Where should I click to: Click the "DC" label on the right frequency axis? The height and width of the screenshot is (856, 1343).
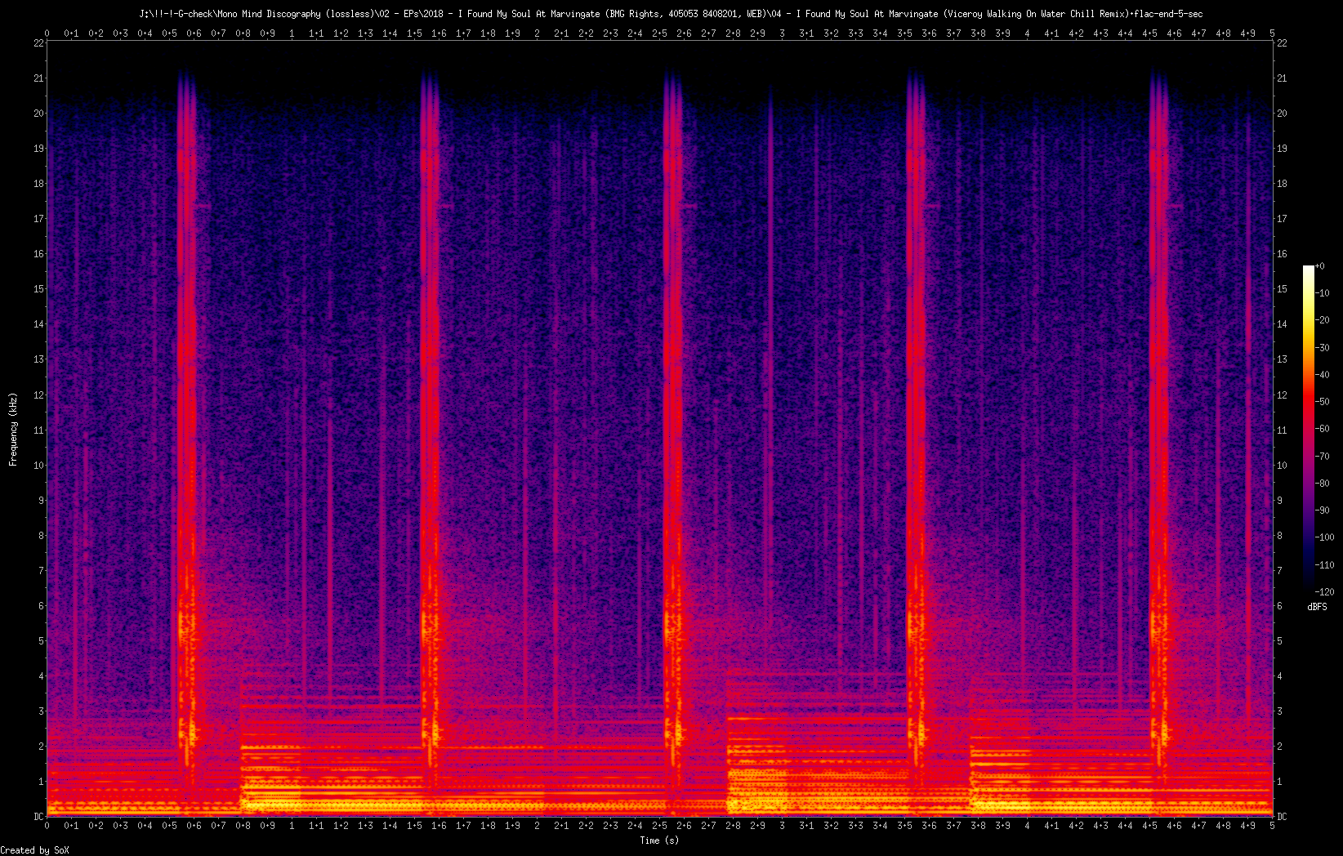[1282, 817]
